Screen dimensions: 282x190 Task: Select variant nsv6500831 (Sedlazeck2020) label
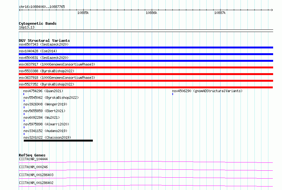[44, 58]
